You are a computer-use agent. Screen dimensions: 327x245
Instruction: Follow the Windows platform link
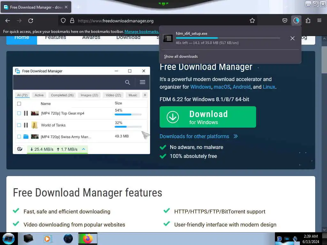click(201, 87)
